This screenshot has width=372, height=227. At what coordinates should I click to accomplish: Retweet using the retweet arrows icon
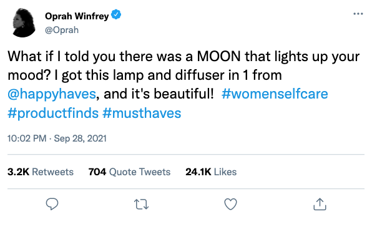[142, 205]
